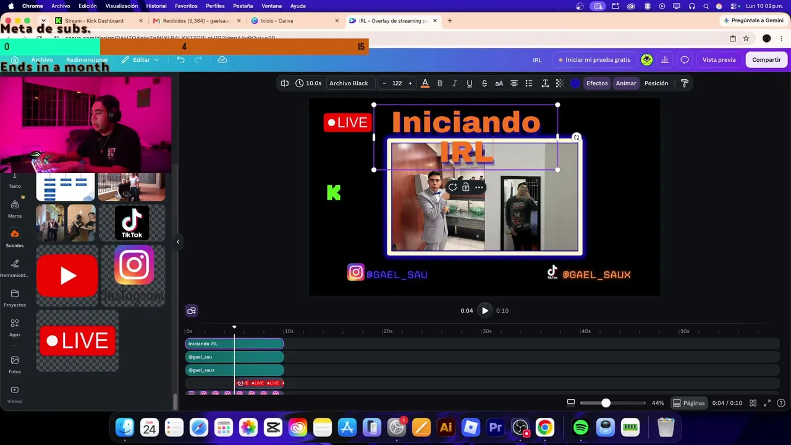Click the undo arrow in Canva header
The height and width of the screenshot is (445, 791).
pyautogui.click(x=180, y=60)
